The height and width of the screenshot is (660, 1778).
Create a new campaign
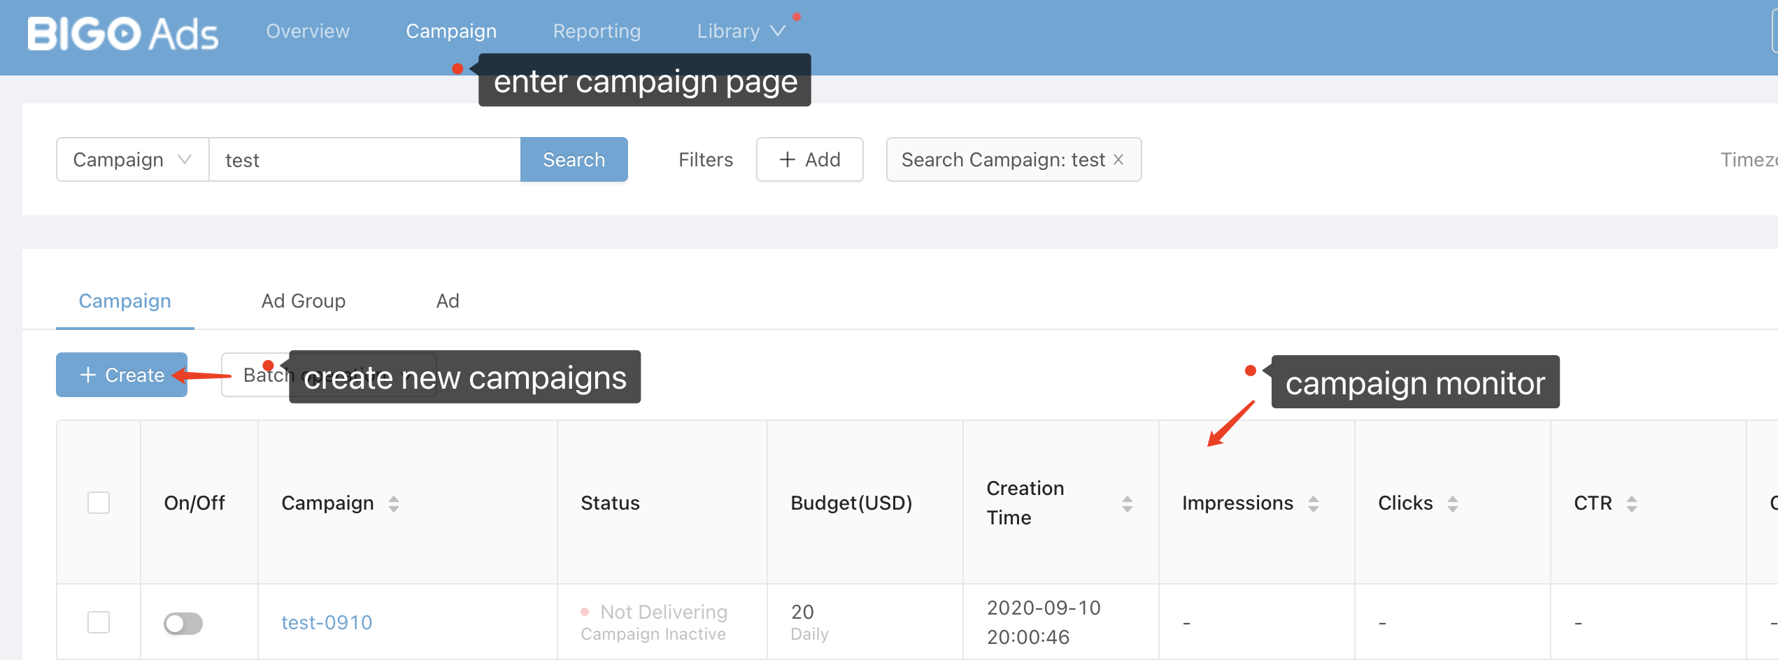point(122,375)
